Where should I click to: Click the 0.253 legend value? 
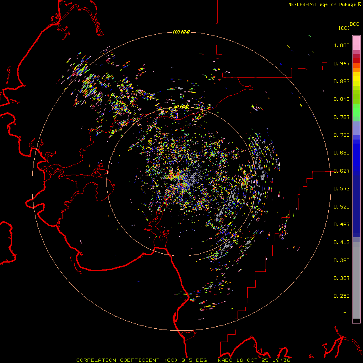(342, 296)
